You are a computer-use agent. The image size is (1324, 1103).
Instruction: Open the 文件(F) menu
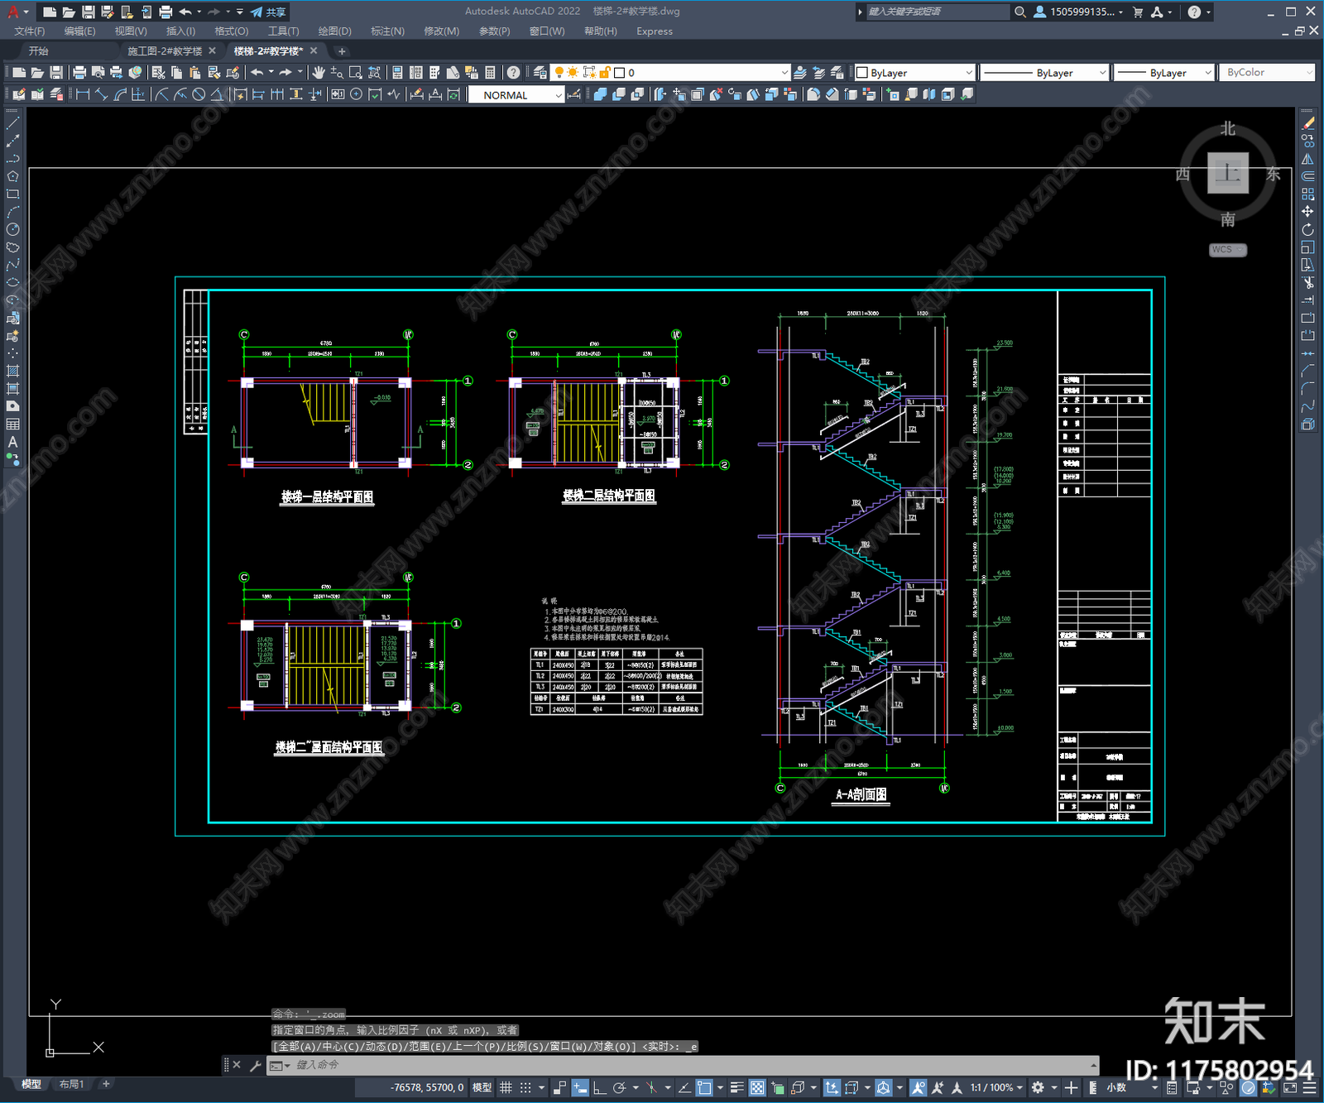30,31
